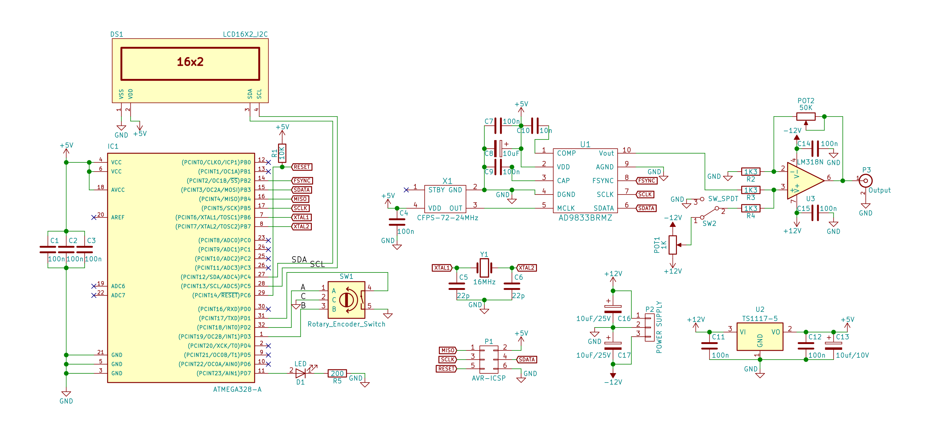Select the P3 Output coaxial connector

click(x=866, y=181)
